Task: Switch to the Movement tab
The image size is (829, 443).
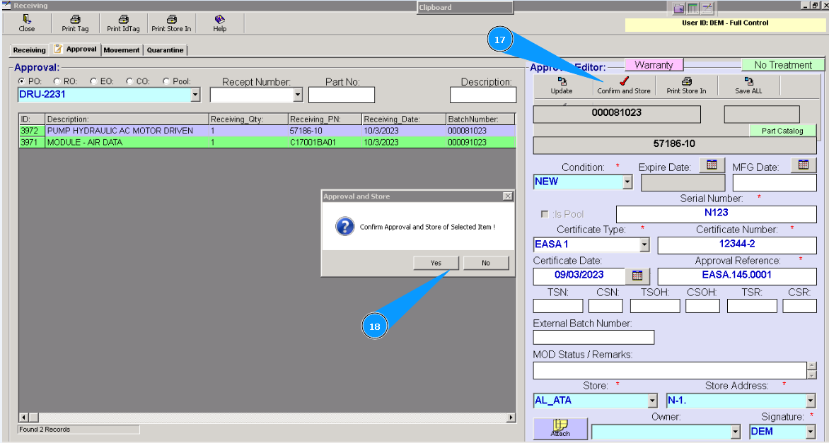Action: 122,50
